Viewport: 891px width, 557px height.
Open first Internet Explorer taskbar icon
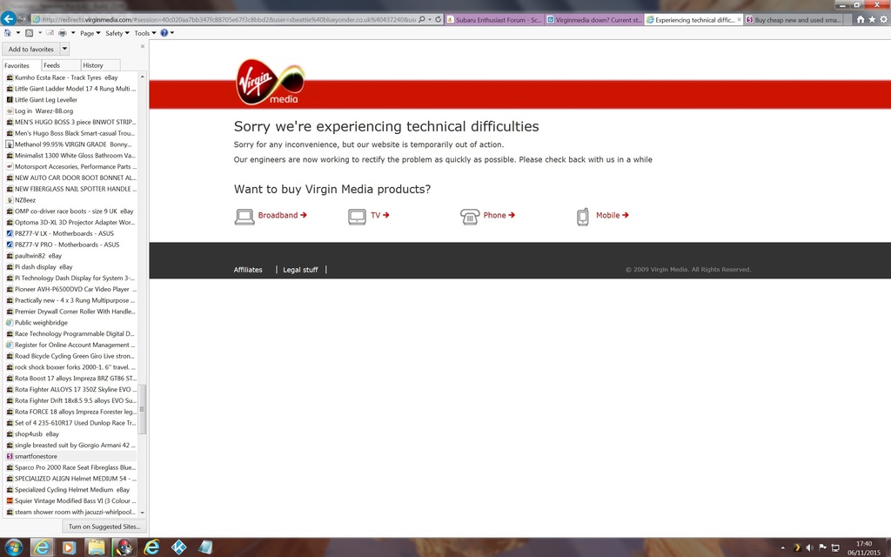point(42,547)
